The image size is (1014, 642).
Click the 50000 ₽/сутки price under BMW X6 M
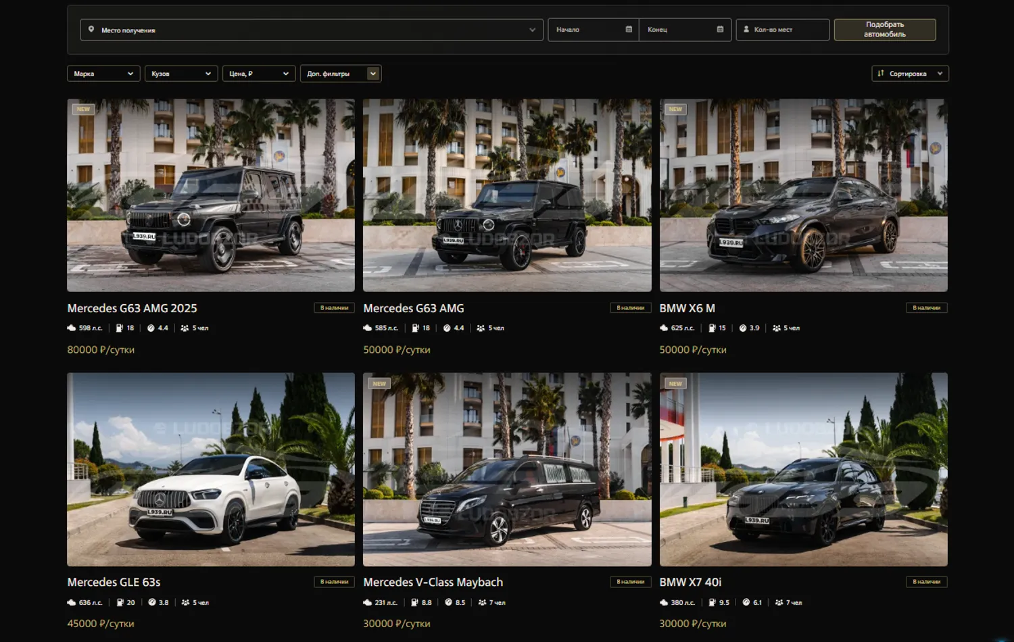click(x=693, y=350)
